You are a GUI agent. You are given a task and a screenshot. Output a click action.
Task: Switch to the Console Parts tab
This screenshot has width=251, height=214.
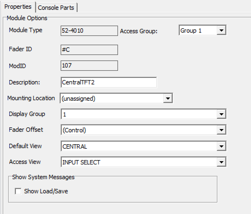click(56, 8)
